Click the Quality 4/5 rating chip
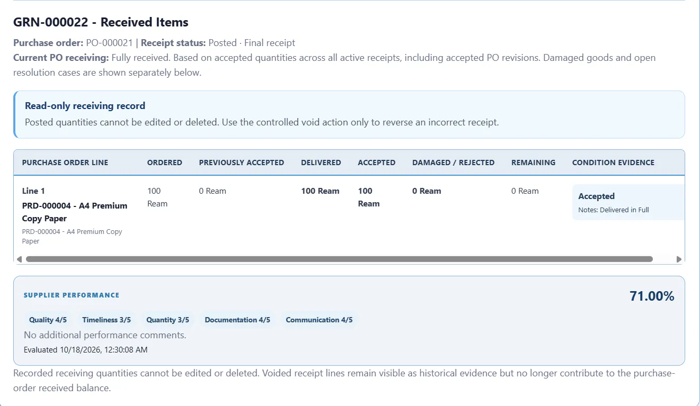The height and width of the screenshot is (406, 700). (x=48, y=320)
